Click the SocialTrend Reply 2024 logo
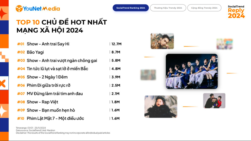The width and height of the screenshot is (251, 141). tap(236, 12)
